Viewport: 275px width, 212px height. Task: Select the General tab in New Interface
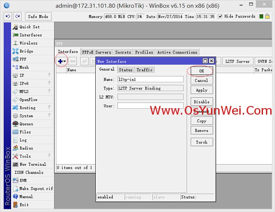(107, 69)
